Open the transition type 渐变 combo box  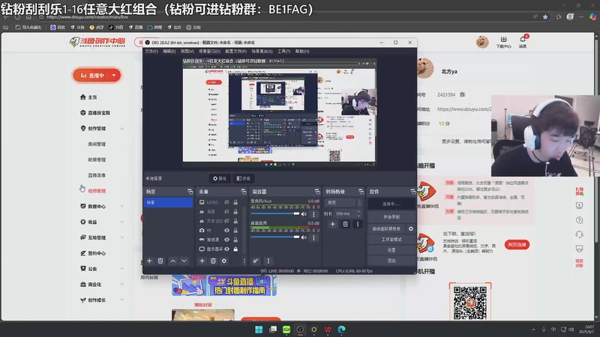(343, 202)
